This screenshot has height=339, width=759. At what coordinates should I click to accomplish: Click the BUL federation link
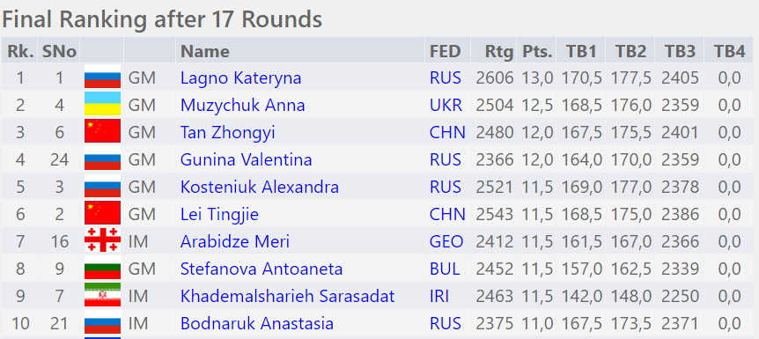tap(446, 269)
